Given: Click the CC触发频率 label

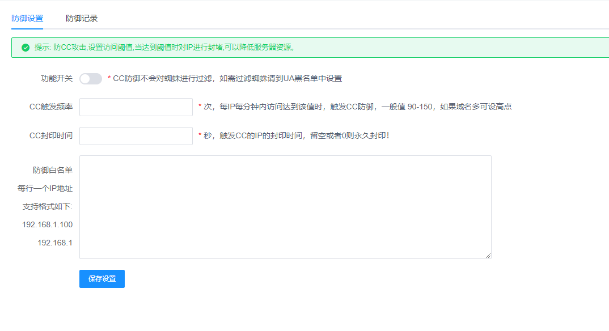Looking at the screenshot, I should pos(51,107).
